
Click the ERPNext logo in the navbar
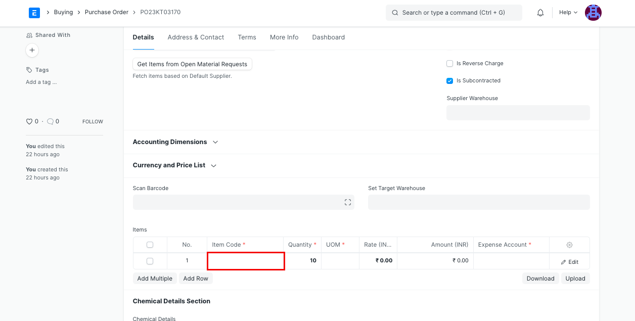34,13
